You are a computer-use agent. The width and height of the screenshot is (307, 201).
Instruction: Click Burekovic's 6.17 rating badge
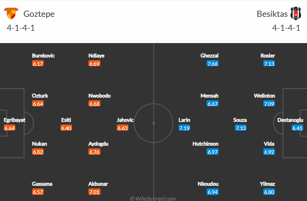[x=38, y=63]
